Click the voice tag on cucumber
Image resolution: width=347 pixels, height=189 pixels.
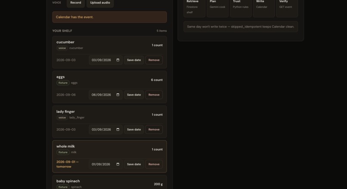[x=62, y=48]
